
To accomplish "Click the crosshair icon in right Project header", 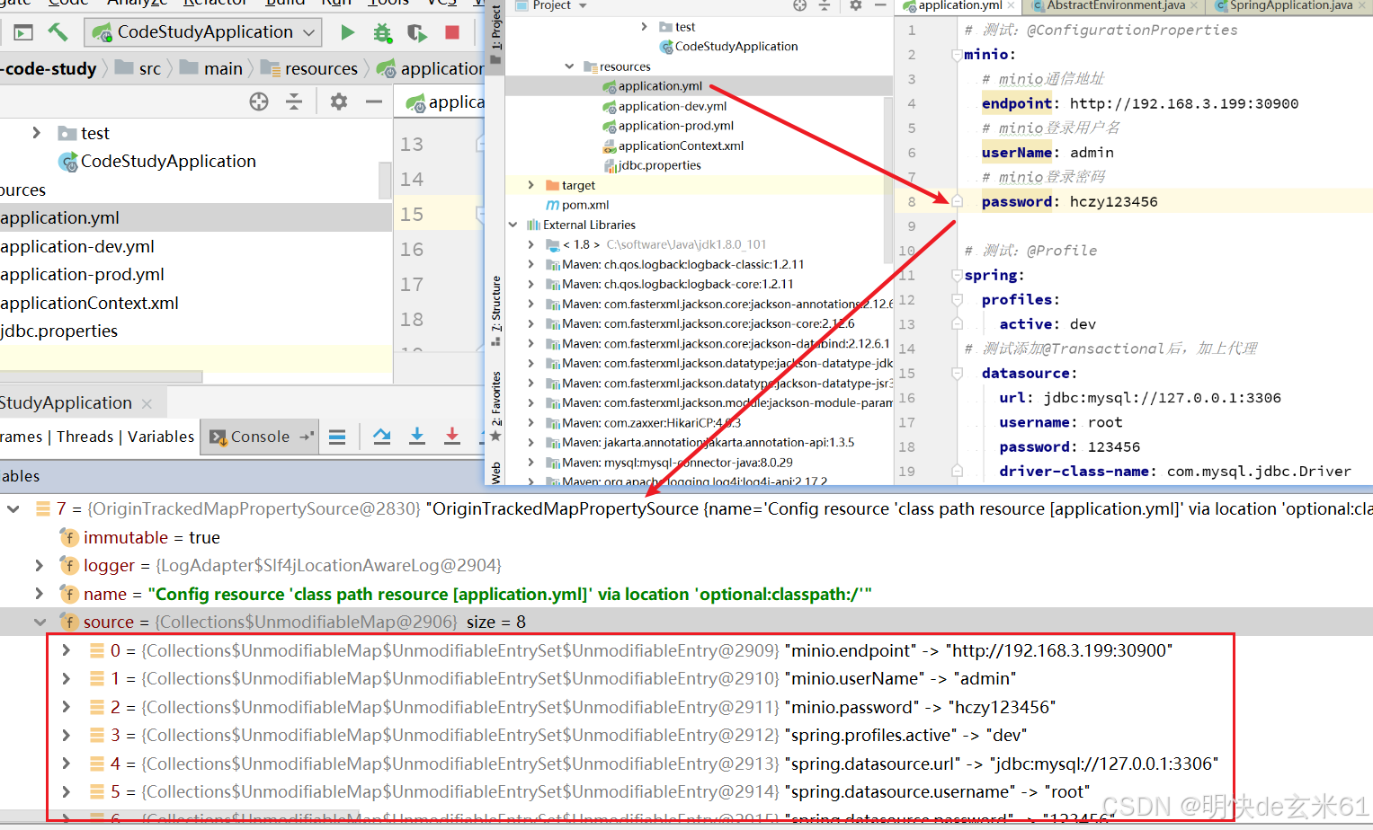I will pyautogui.click(x=799, y=5).
